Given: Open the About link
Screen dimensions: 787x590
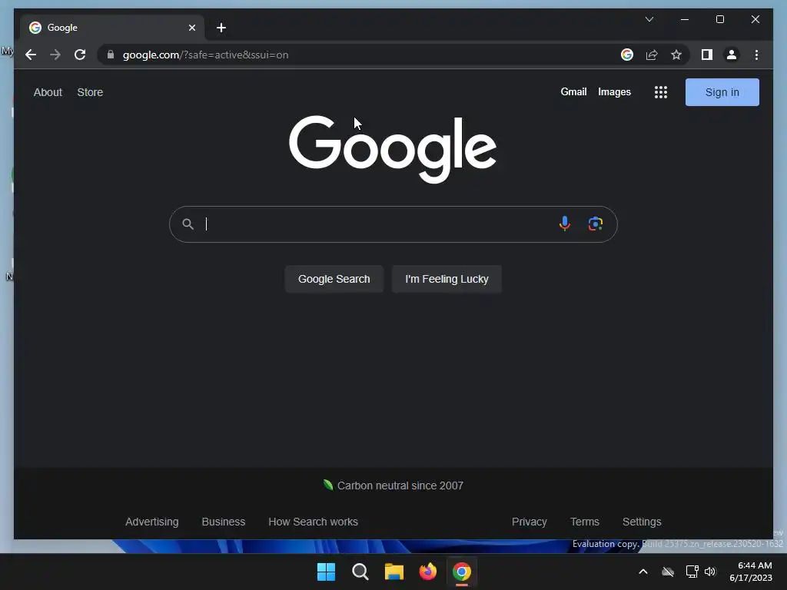Looking at the screenshot, I should (48, 92).
